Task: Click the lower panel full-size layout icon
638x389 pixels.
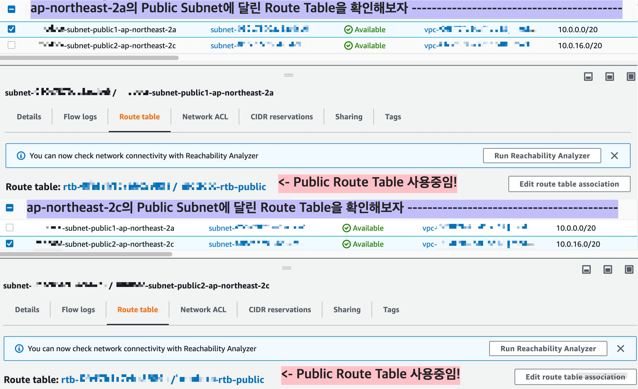Action: [x=629, y=269]
